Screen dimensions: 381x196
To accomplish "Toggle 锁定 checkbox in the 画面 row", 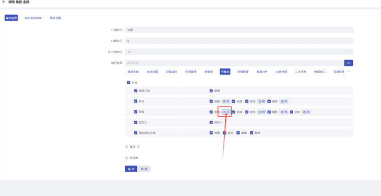I will (291, 112).
